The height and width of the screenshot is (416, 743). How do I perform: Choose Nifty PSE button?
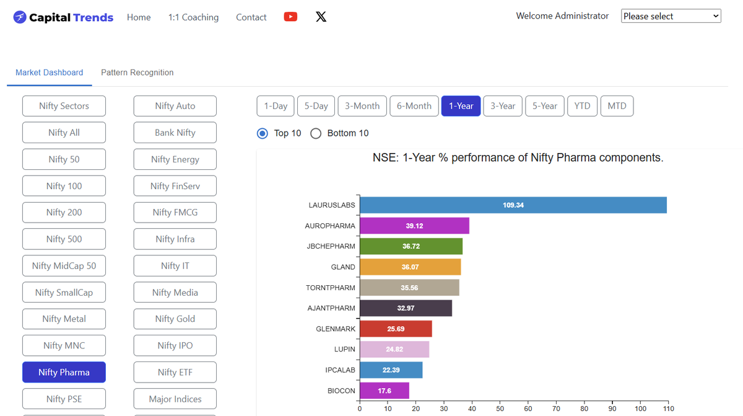[64, 399]
